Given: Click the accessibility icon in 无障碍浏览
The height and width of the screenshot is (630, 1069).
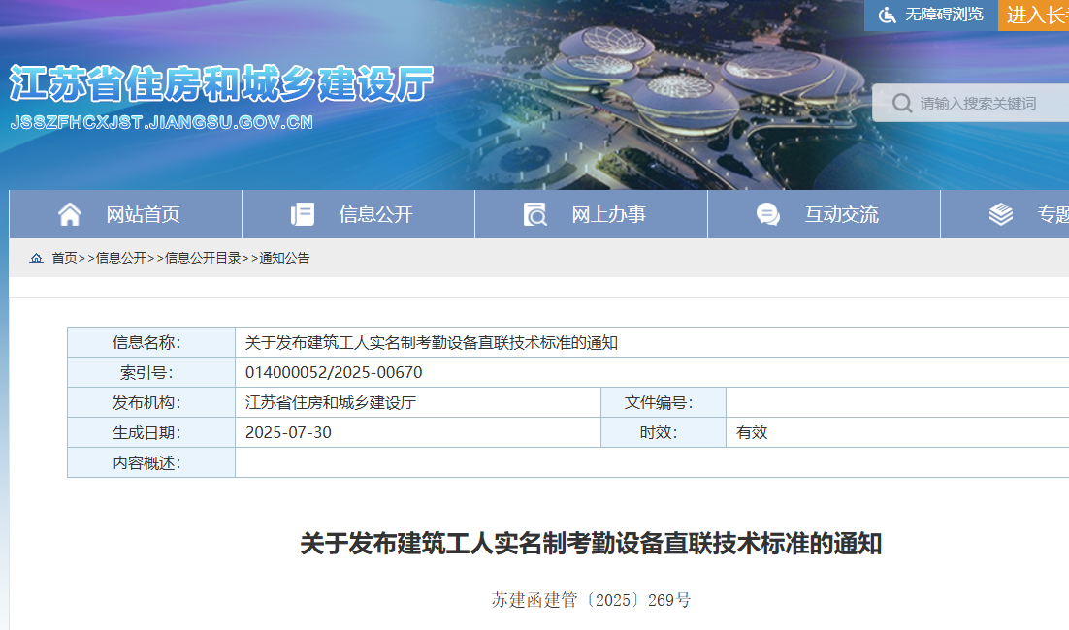Looking at the screenshot, I should pyautogui.click(x=886, y=15).
